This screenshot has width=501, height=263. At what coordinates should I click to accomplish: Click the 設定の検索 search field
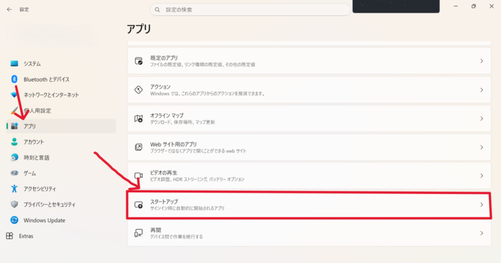(250, 10)
